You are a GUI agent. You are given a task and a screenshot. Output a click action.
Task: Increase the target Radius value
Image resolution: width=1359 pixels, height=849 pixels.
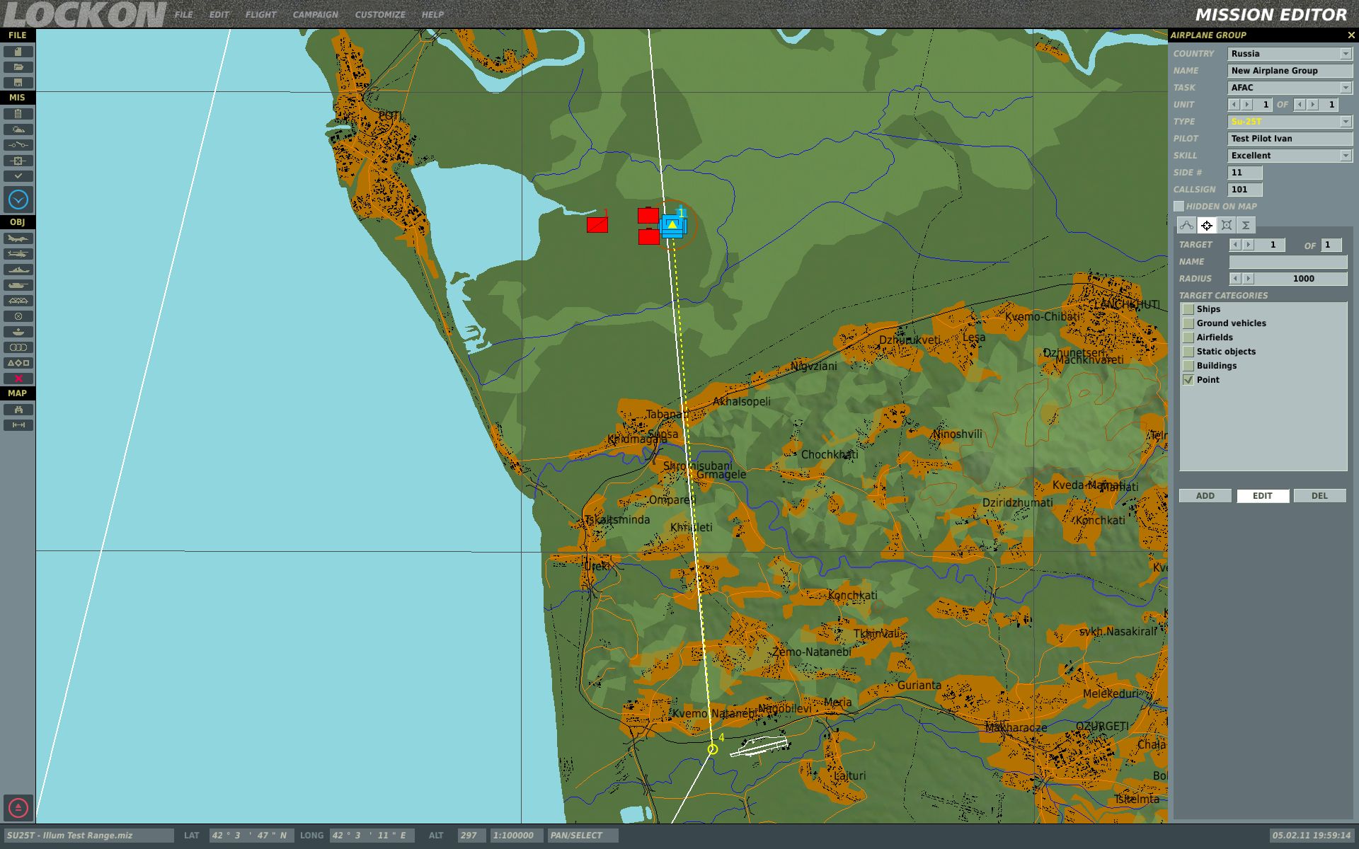tap(1249, 279)
